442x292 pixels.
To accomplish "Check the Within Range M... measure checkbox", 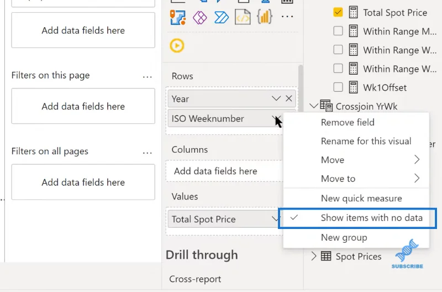I will pyautogui.click(x=338, y=31).
